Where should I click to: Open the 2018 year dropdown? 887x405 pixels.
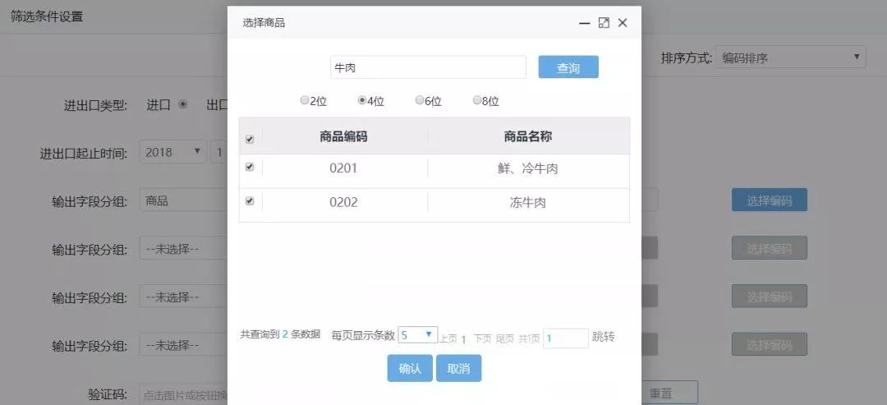[x=172, y=152]
